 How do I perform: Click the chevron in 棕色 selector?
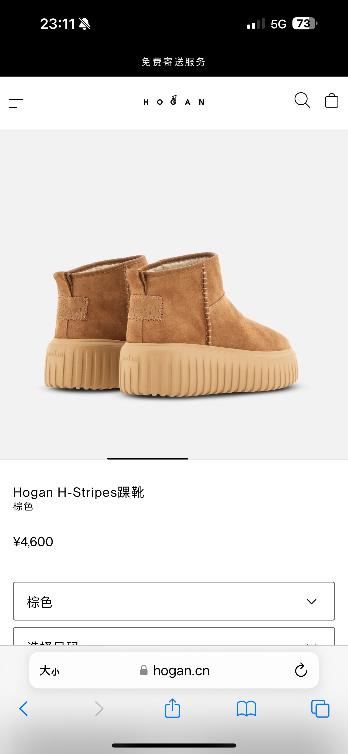pos(311,602)
